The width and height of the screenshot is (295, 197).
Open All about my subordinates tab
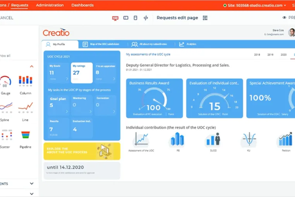149,44
